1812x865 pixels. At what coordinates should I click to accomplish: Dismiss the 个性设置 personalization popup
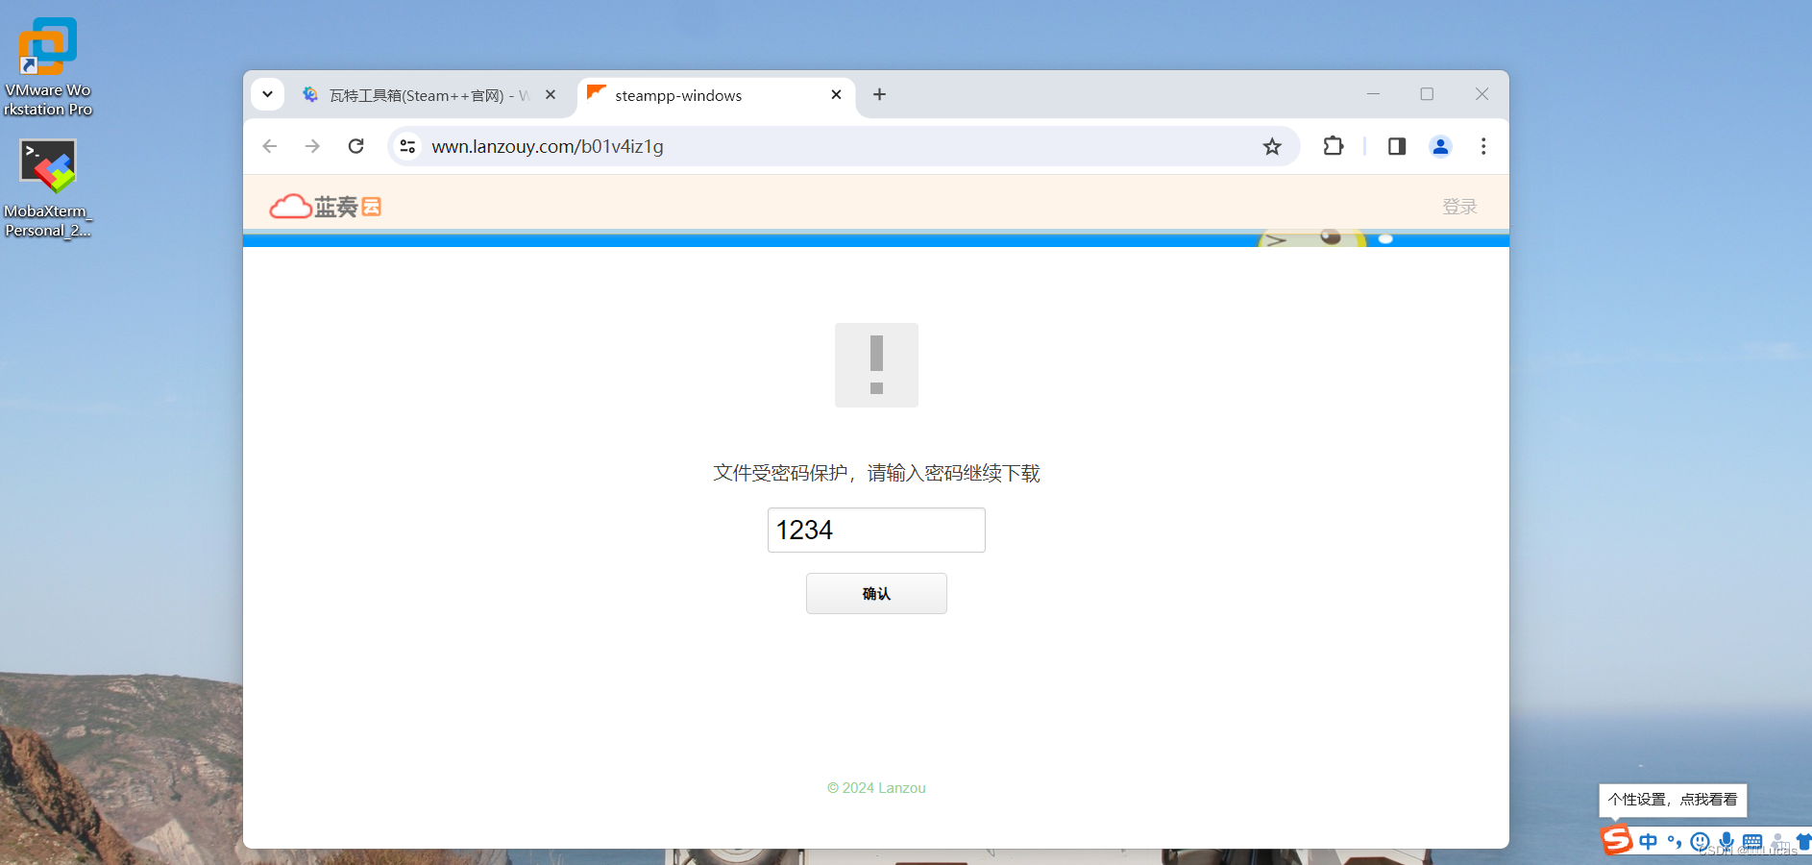click(x=1671, y=800)
